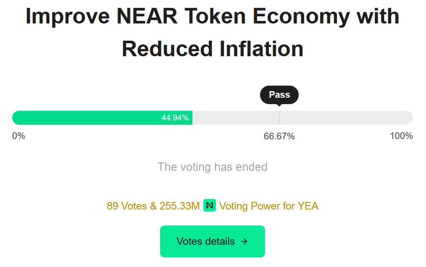This screenshot has width=426, height=267.
Task: Click the 'Votes details' label text
Action: (205, 241)
